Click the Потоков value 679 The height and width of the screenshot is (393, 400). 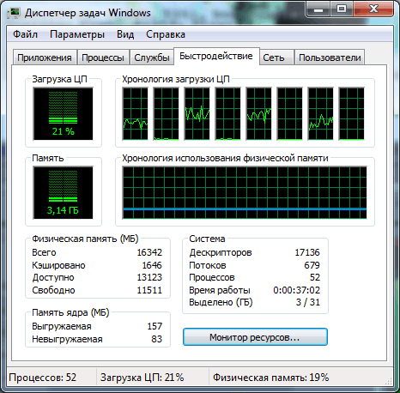[x=312, y=265]
